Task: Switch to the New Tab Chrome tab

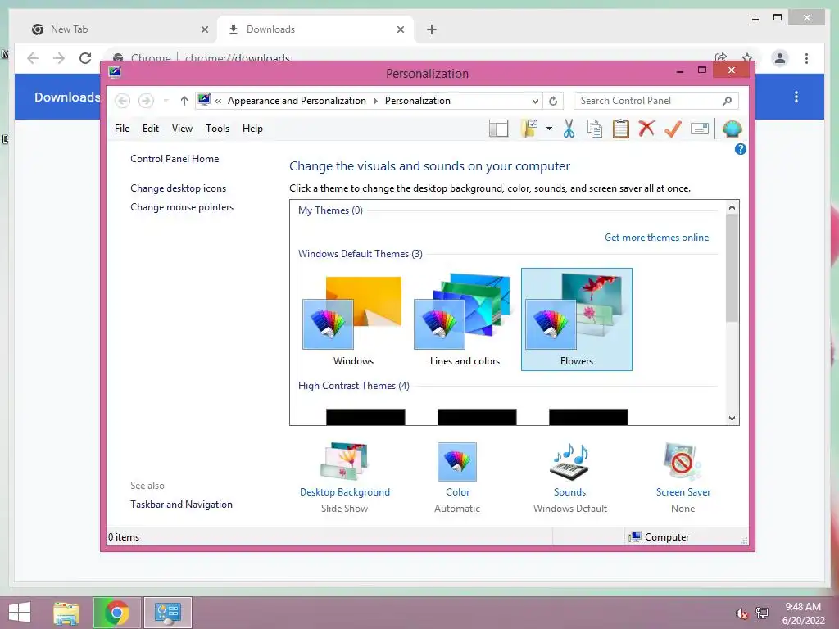Action: coord(120,29)
